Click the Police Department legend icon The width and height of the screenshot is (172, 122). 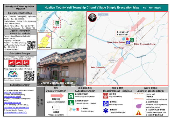coord(105,104)
